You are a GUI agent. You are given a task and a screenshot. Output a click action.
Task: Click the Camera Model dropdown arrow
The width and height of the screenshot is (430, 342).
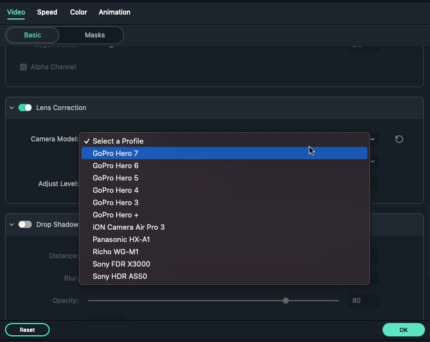click(x=372, y=139)
